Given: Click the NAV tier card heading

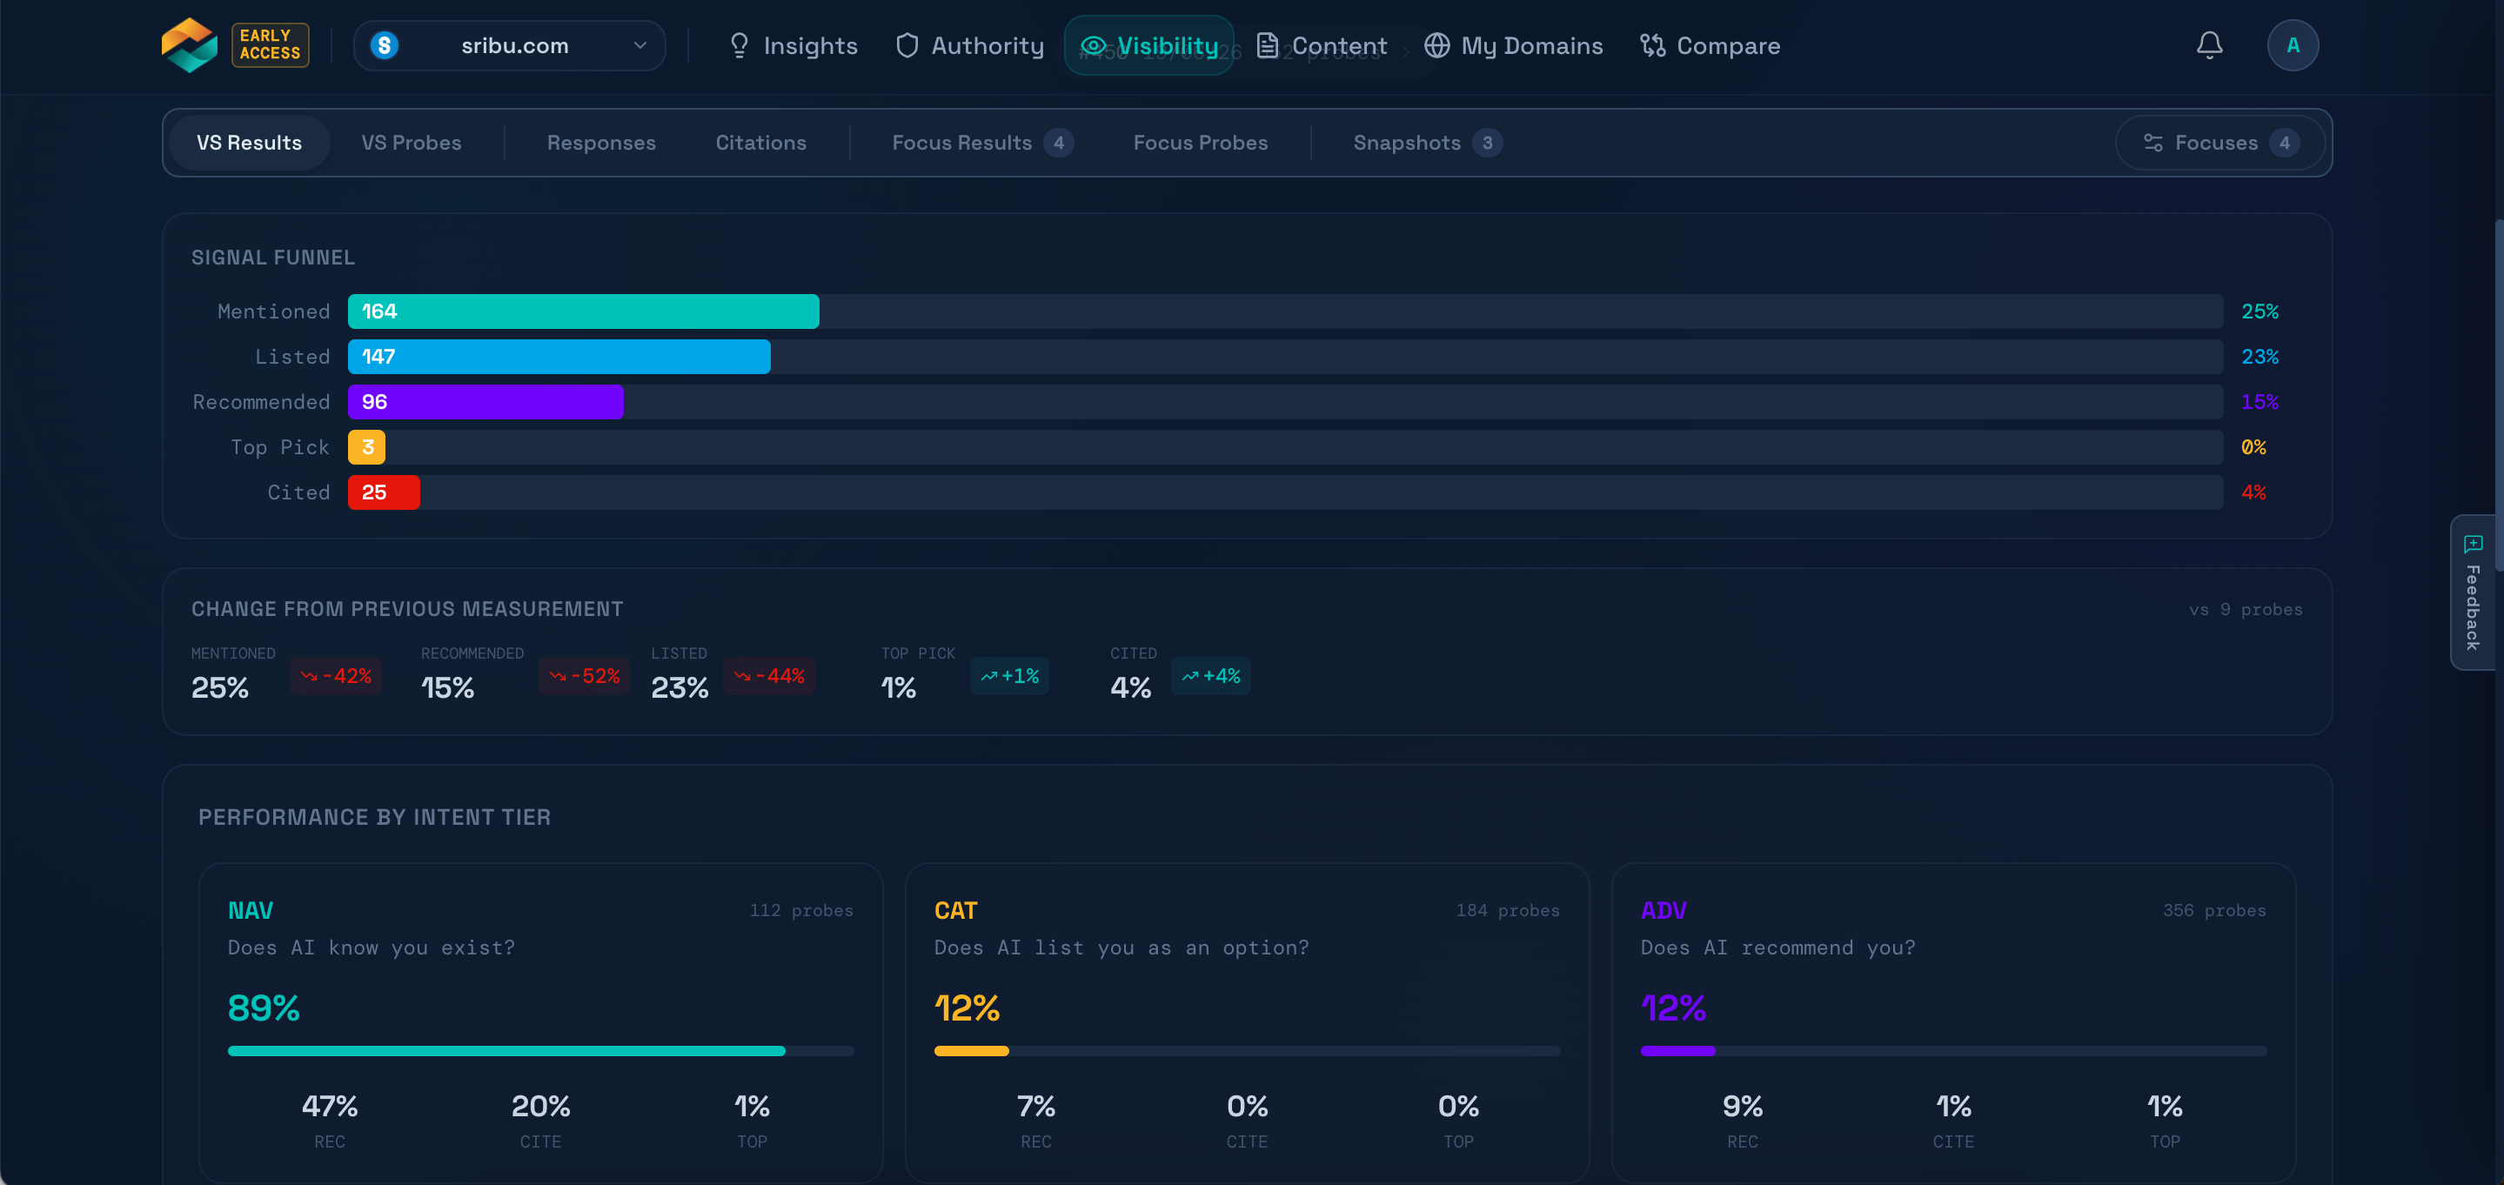Looking at the screenshot, I should (250, 911).
